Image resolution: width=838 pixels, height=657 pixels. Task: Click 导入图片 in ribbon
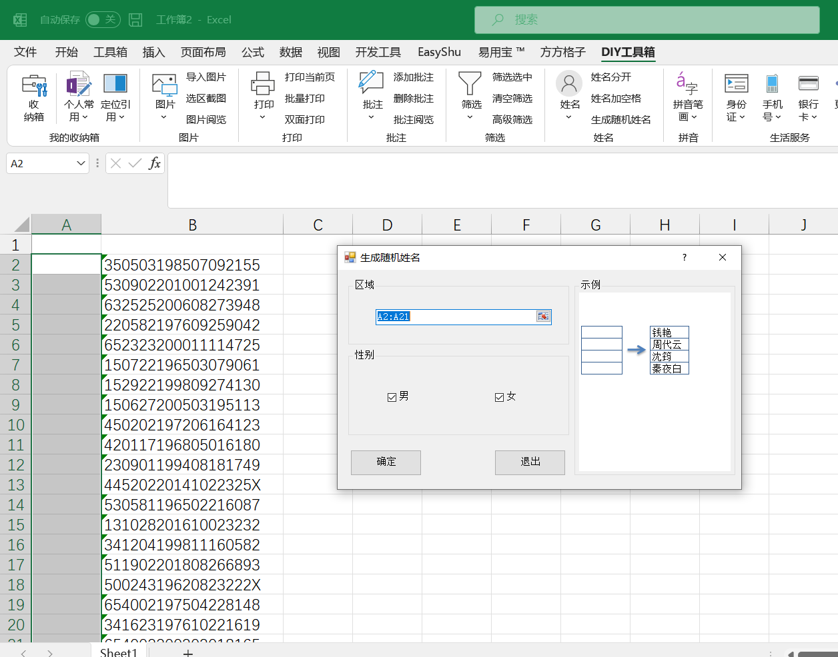coord(206,77)
